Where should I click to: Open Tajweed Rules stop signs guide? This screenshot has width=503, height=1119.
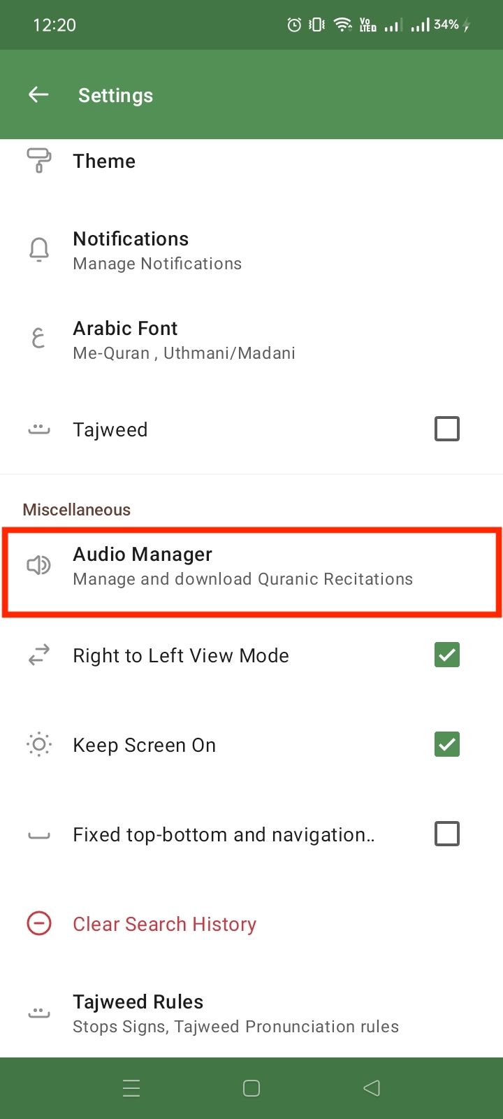click(251, 1013)
